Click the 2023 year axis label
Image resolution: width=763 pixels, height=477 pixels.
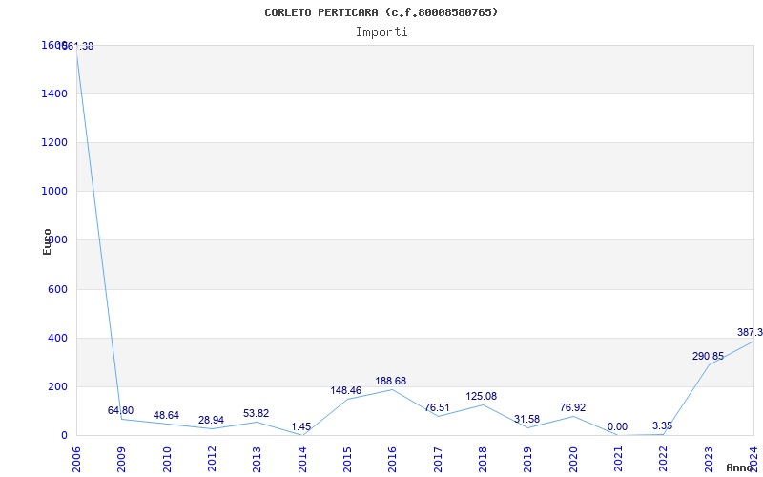[x=709, y=460]
